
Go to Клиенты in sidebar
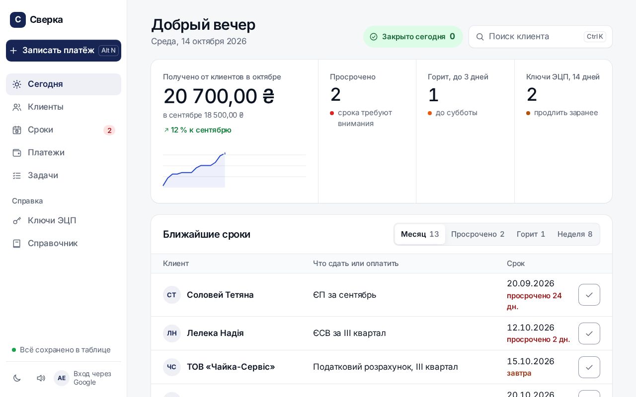64,107
